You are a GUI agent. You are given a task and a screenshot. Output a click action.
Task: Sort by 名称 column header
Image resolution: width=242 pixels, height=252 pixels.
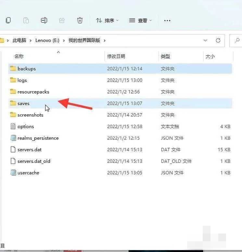[19, 56]
